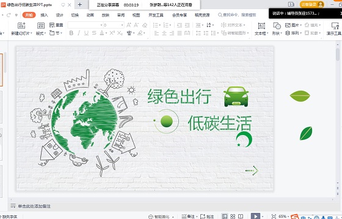Click the numbered list icon
The image size is (342, 219).
(166, 25)
